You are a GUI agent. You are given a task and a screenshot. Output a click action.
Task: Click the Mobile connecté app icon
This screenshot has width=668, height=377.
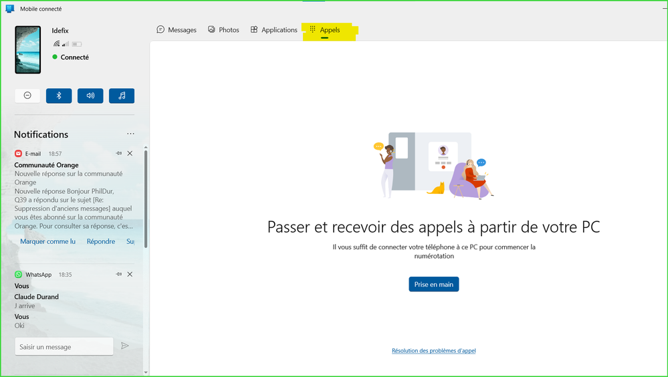(9, 9)
